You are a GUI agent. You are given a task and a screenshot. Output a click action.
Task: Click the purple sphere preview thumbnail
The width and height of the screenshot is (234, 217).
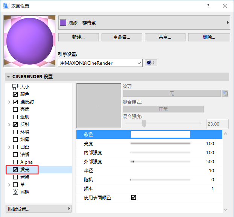pos(30,41)
